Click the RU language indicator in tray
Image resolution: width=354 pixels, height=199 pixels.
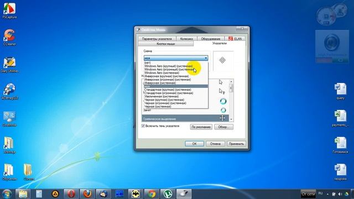click(320, 193)
